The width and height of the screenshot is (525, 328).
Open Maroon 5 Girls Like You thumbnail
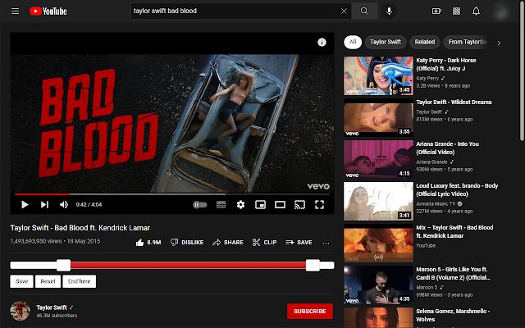[x=378, y=285]
